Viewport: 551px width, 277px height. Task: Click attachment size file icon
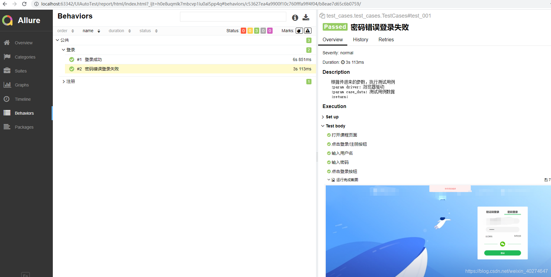[x=546, y=180]
